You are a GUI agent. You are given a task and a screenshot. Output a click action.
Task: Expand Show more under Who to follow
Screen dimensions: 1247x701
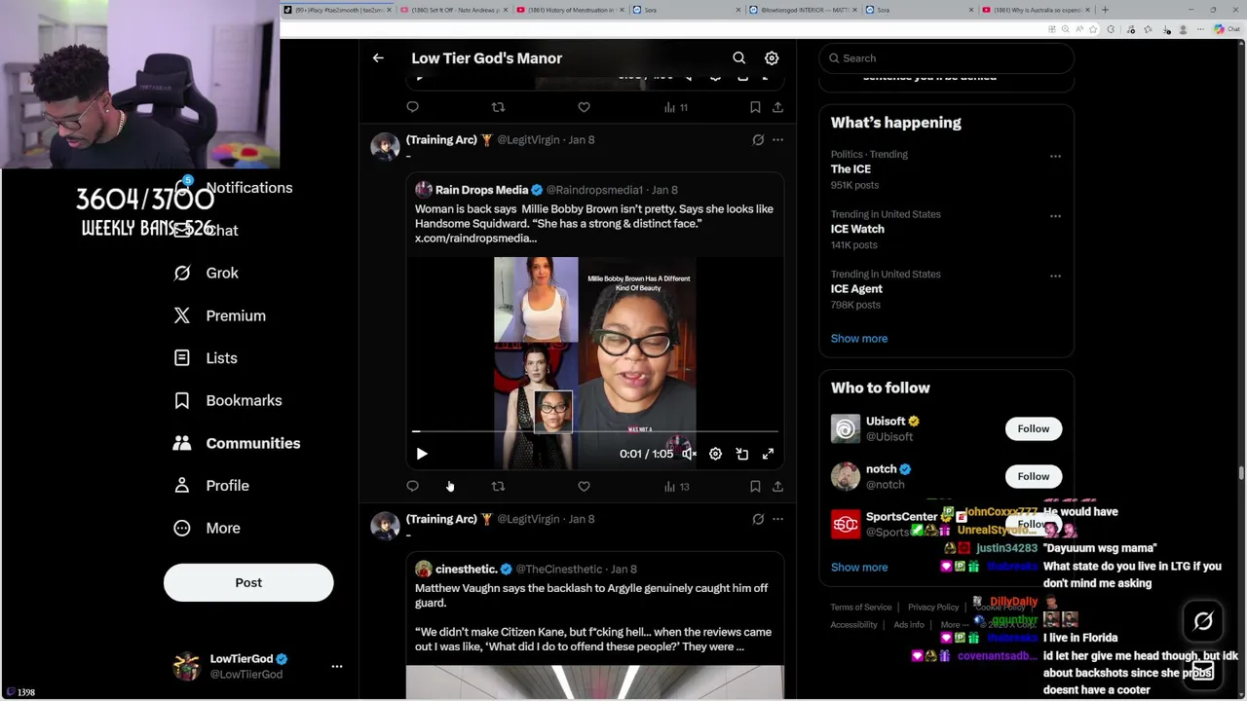[859, 567]
